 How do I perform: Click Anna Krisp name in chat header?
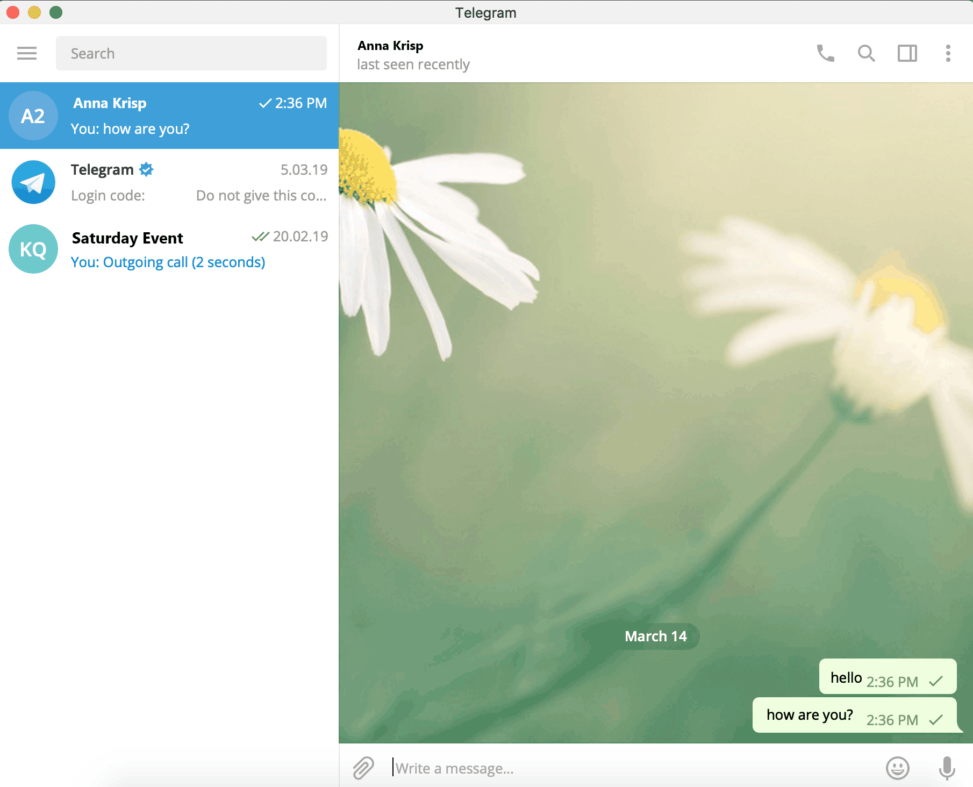pyautogui.click(x=390, y=46)
